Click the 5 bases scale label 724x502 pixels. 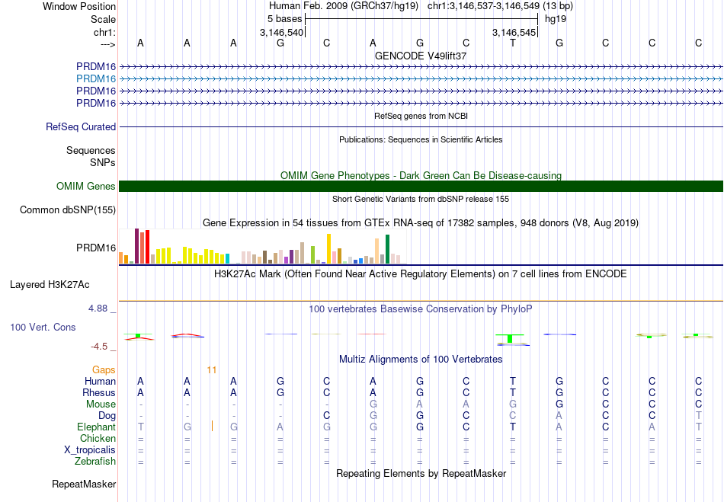284,19
